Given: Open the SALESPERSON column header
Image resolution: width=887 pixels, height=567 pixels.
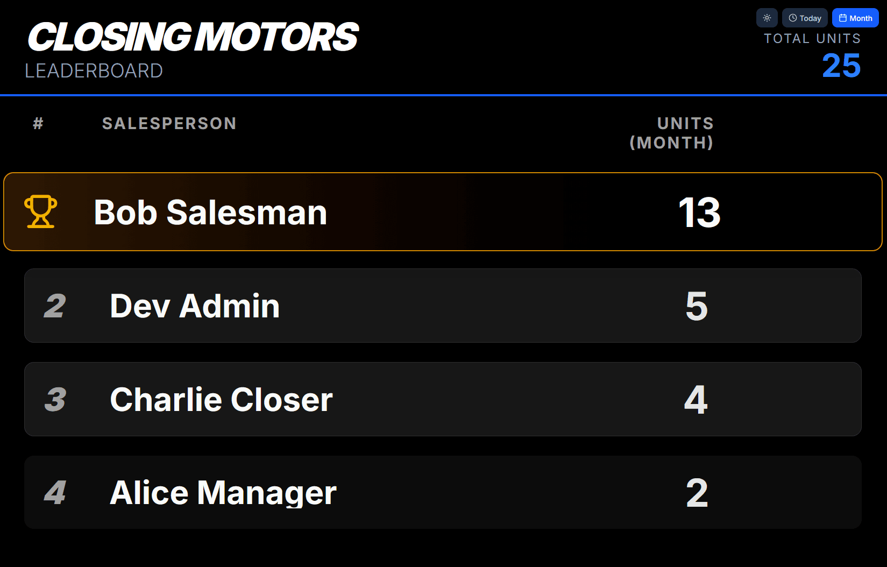Looking at the screenshot, I should (x=169, y=123).
